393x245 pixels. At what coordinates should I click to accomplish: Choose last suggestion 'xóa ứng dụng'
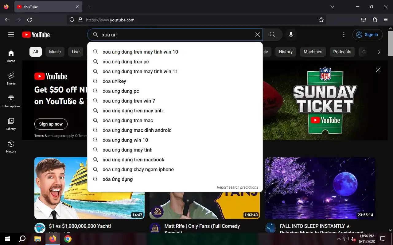[175, 179]
